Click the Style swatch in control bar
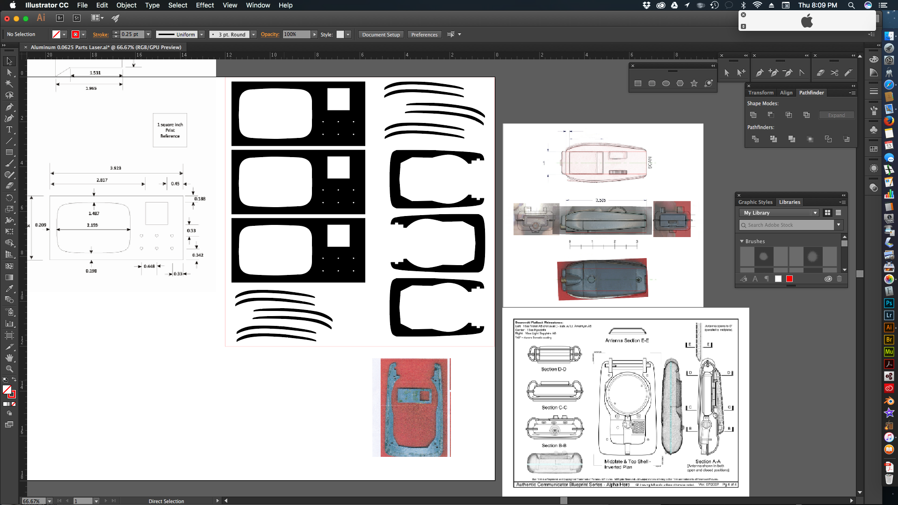The height and width of the screenshot is (505, 898). point(340,35)
